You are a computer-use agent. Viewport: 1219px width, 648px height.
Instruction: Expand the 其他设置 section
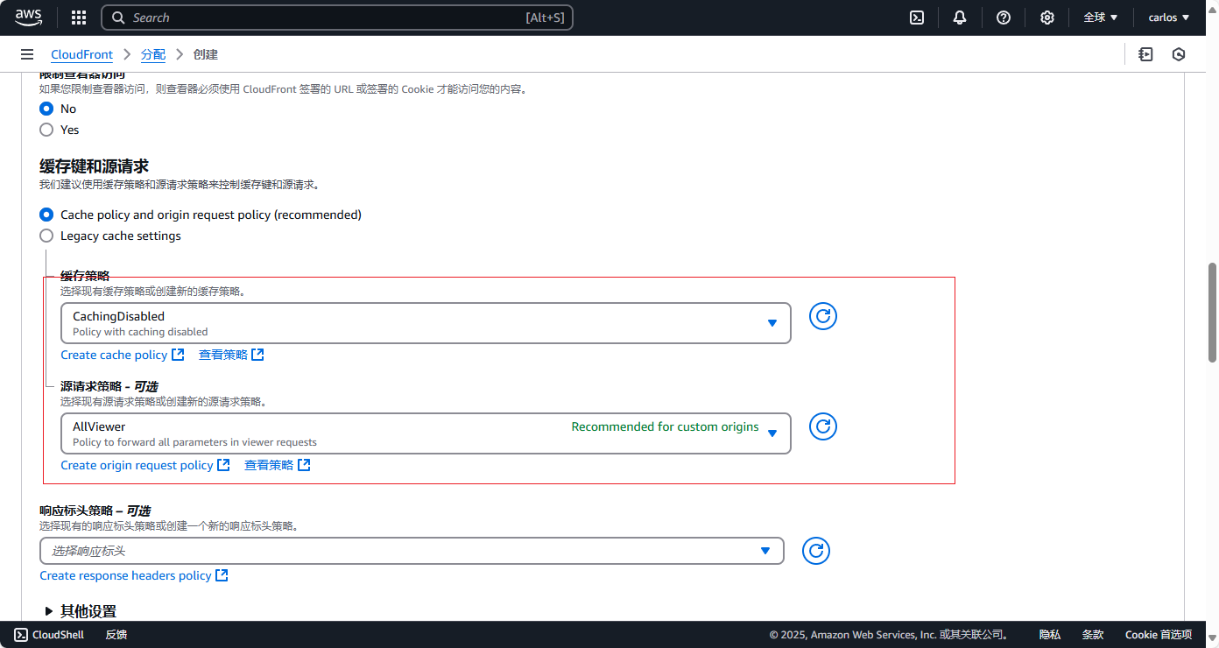80,611
